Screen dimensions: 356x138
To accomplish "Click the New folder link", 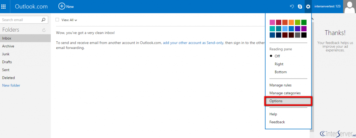I will pos(11,86).
